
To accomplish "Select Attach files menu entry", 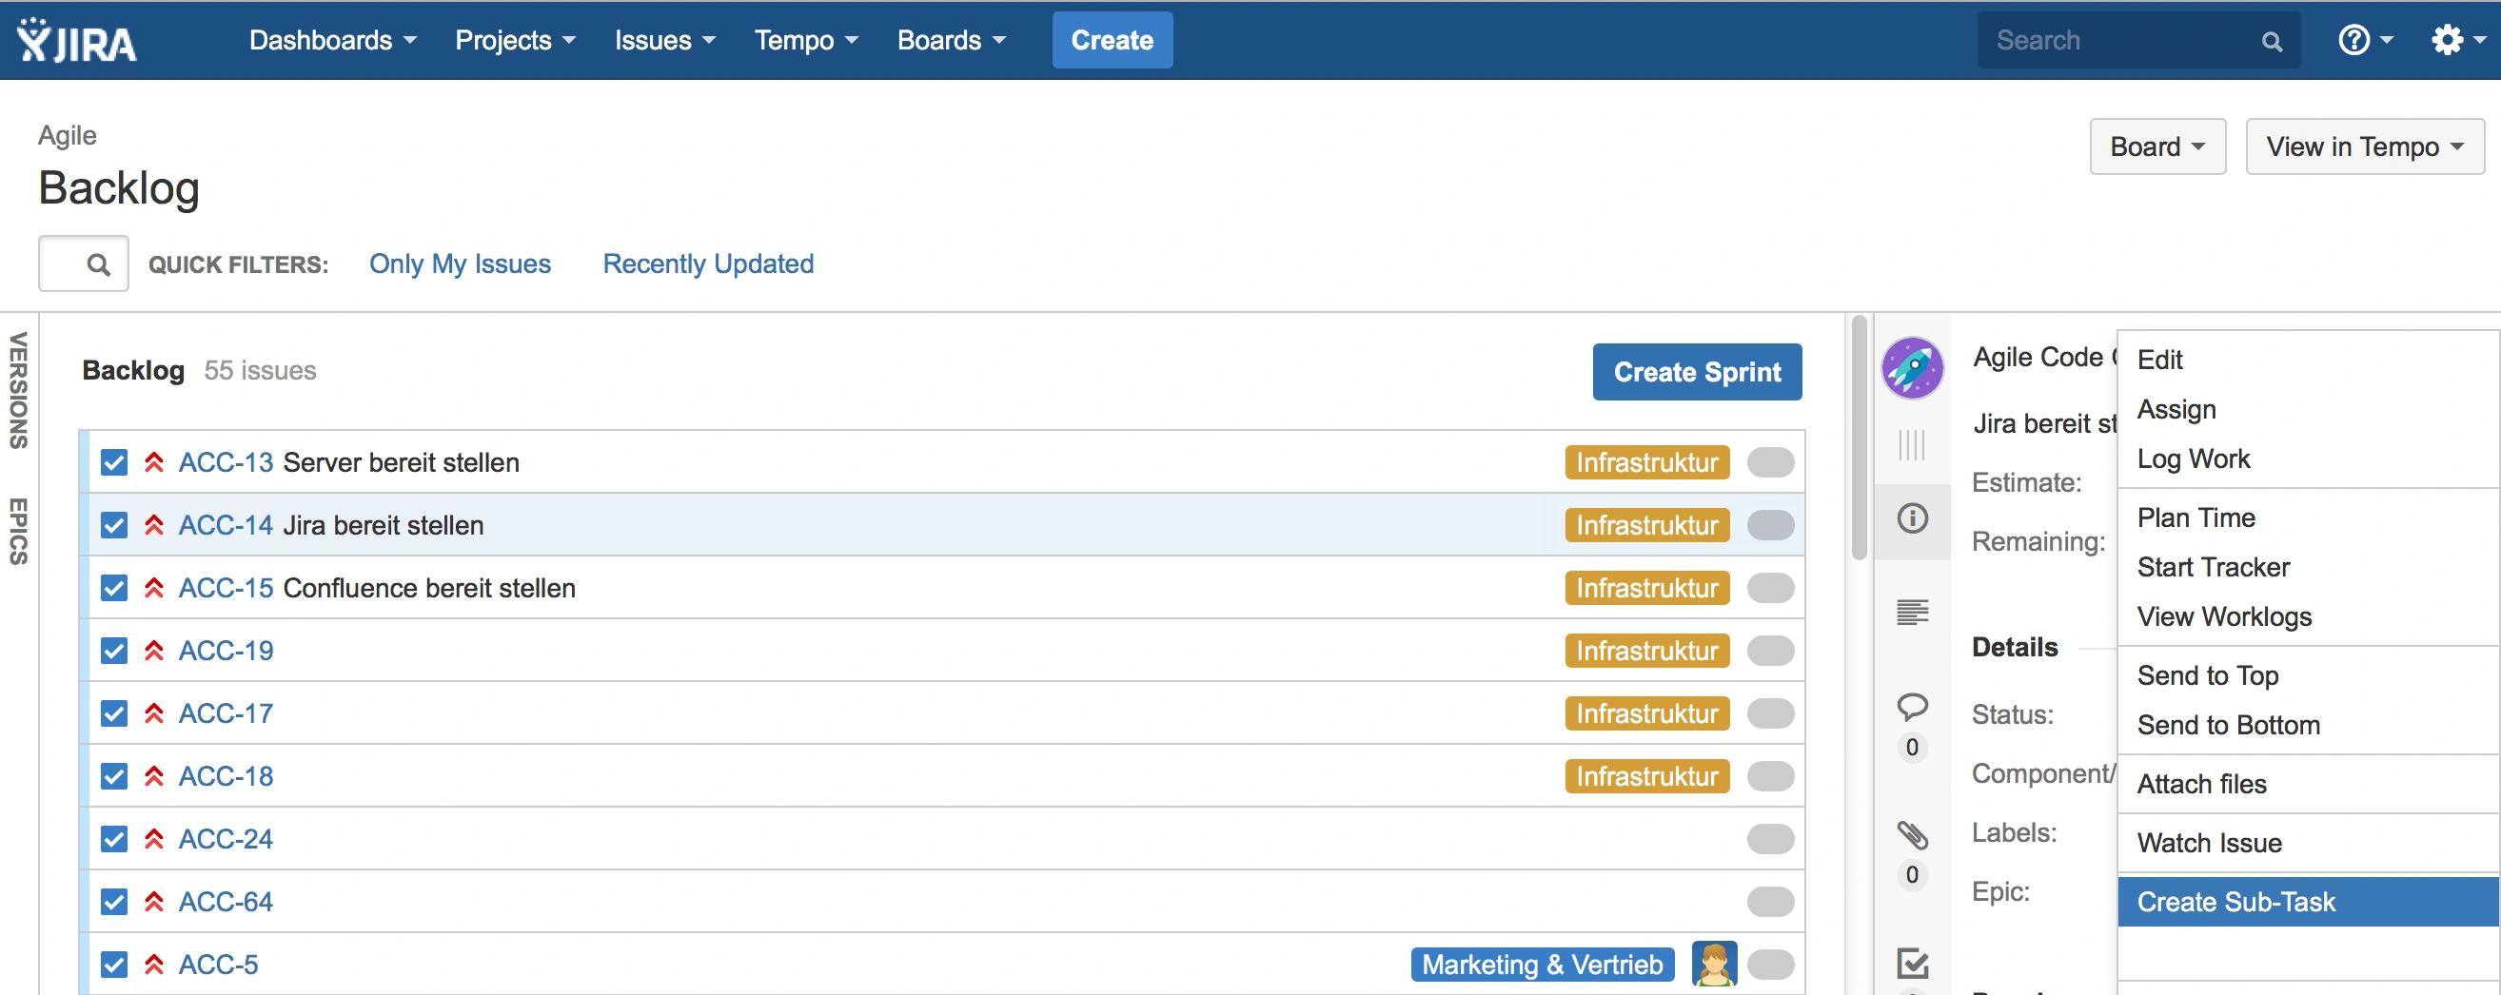I will (2308, 785).
